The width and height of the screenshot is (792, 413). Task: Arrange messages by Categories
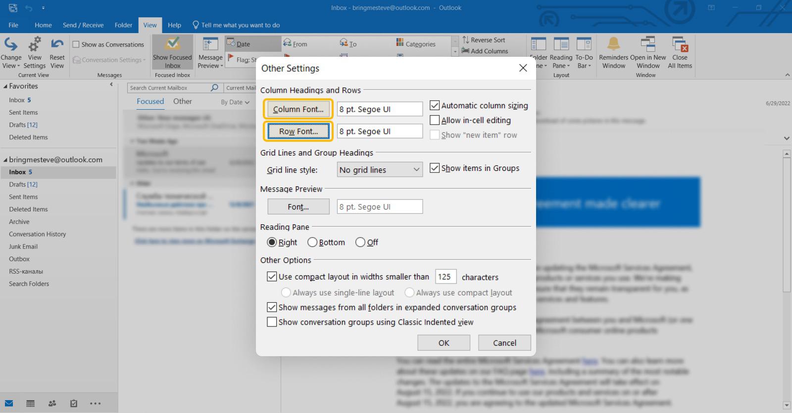click(416, 43)
